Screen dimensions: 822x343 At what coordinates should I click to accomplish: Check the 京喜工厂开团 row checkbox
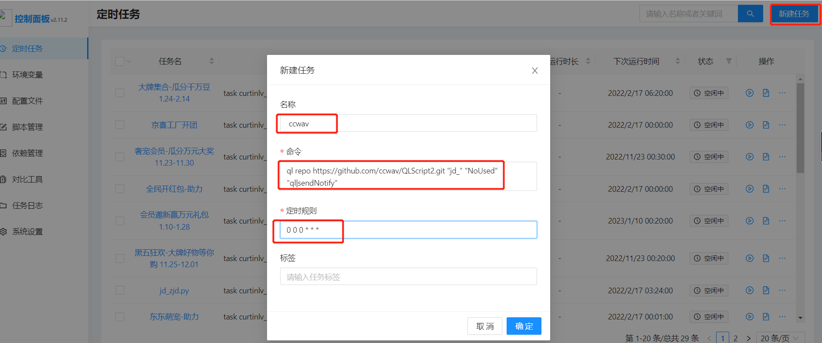pyautogui.click(x=120, y=125)
